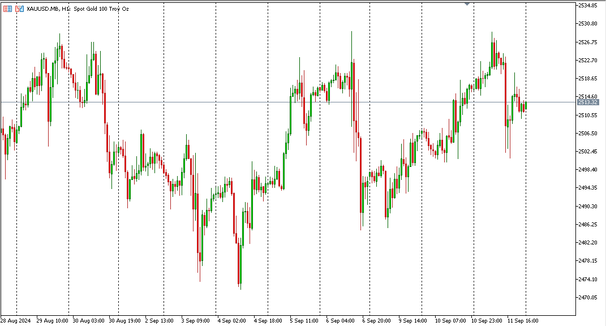
Task: Click the 2490.30 price axis label
Action: click(587, 207)
